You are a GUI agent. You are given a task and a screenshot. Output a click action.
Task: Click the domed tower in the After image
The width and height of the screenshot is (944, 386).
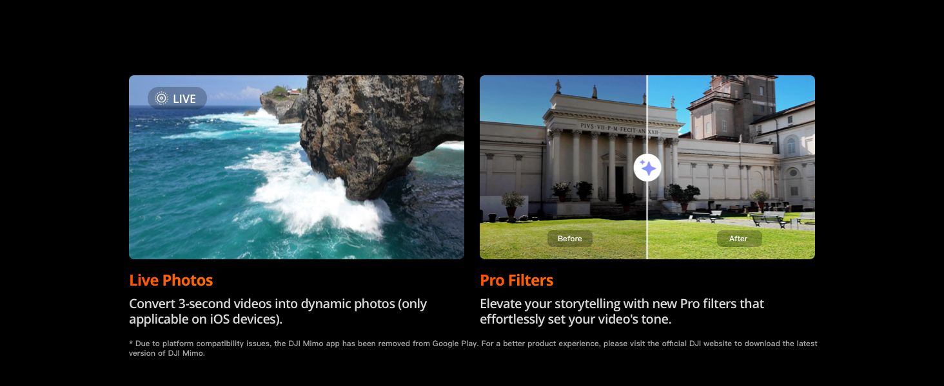[733, 106]
